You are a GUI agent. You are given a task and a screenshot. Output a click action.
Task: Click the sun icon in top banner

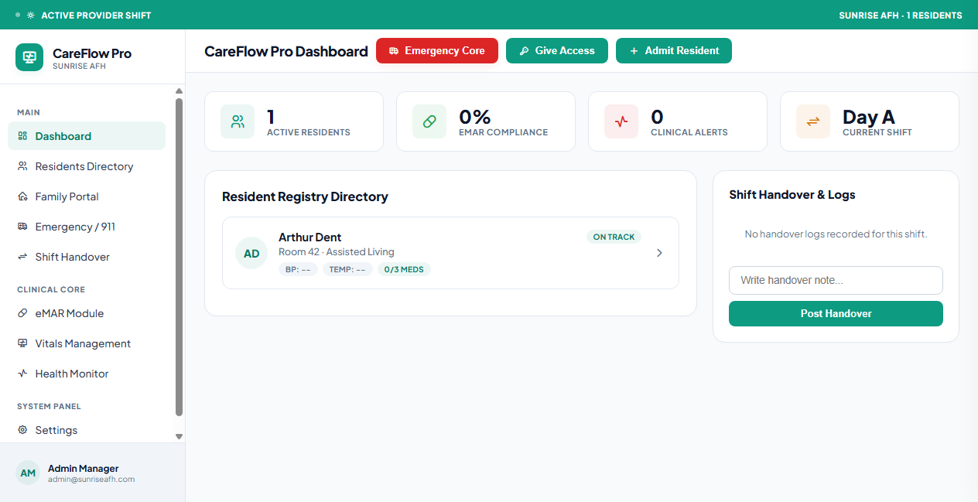click(x=30, y=15)
